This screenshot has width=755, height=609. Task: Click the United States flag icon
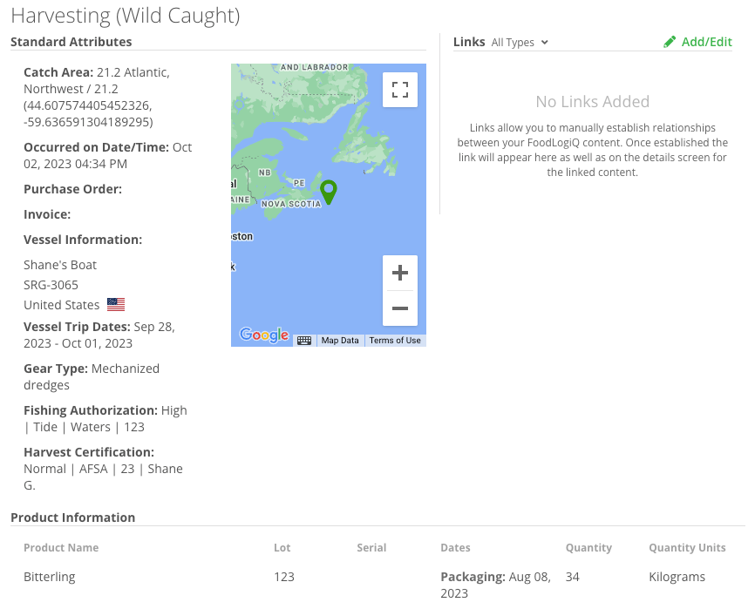coord(116,305)
